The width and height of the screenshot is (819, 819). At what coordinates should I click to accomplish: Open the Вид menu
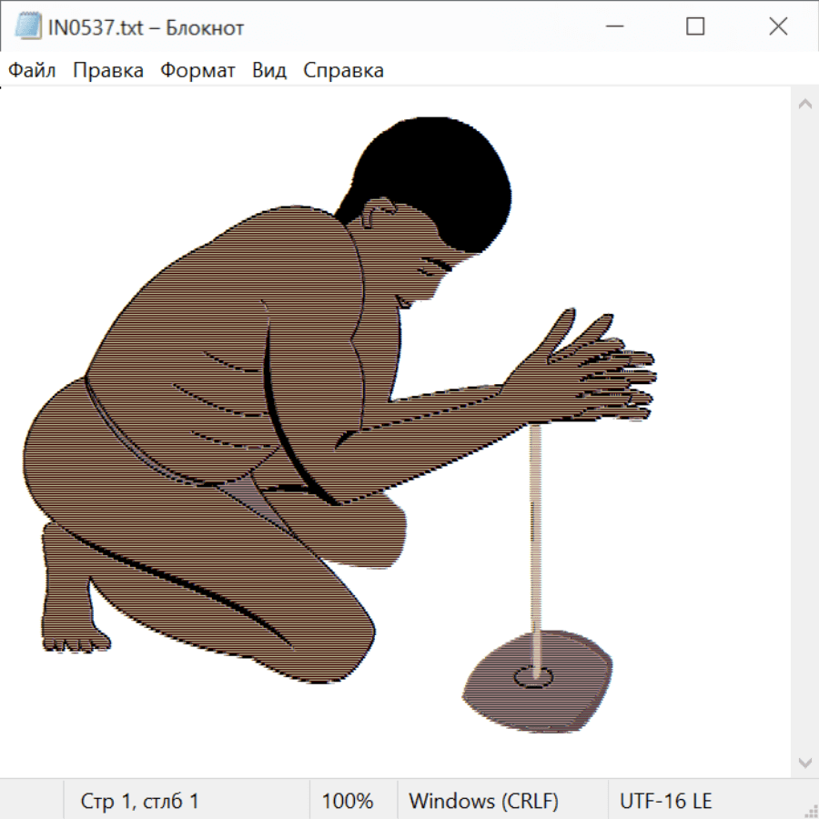click(268, 71)
